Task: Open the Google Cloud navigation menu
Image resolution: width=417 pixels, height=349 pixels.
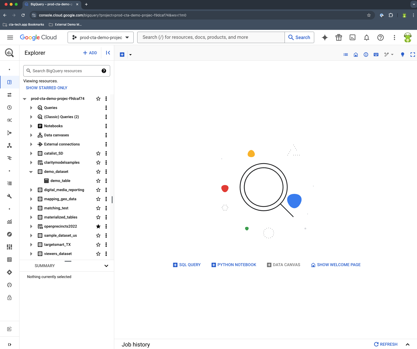Action: click(x=10, y=38)
